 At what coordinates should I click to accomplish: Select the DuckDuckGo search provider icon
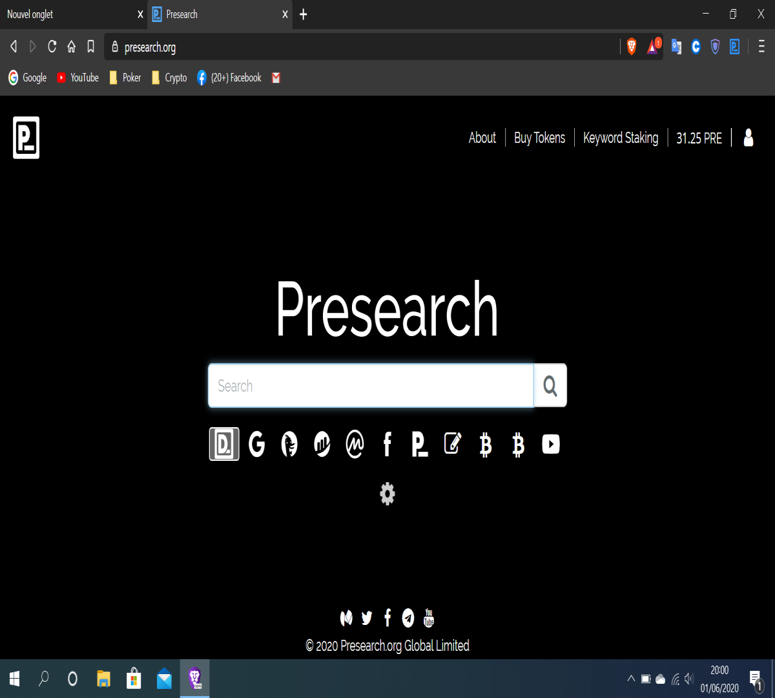tap(289, 445)
